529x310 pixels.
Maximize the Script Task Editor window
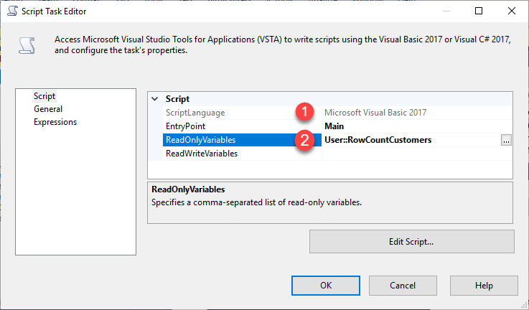[x=479, y=11]
